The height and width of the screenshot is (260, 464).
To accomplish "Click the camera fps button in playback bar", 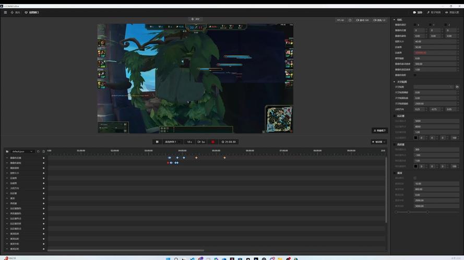I will point(201,141).
